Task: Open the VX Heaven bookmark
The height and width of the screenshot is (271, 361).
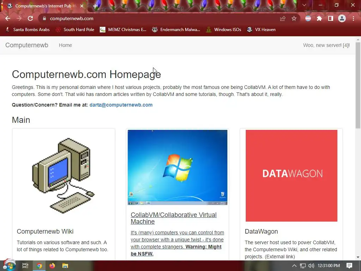Action: tap(261, 30)
